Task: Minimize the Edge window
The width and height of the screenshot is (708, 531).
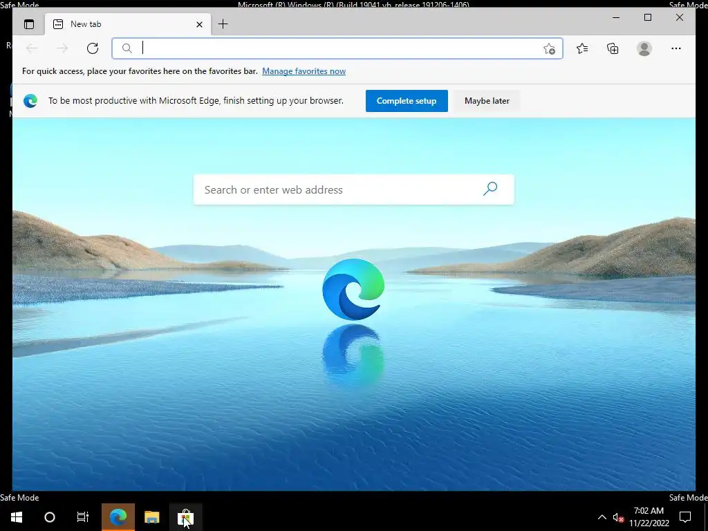Action: [616, 17]
